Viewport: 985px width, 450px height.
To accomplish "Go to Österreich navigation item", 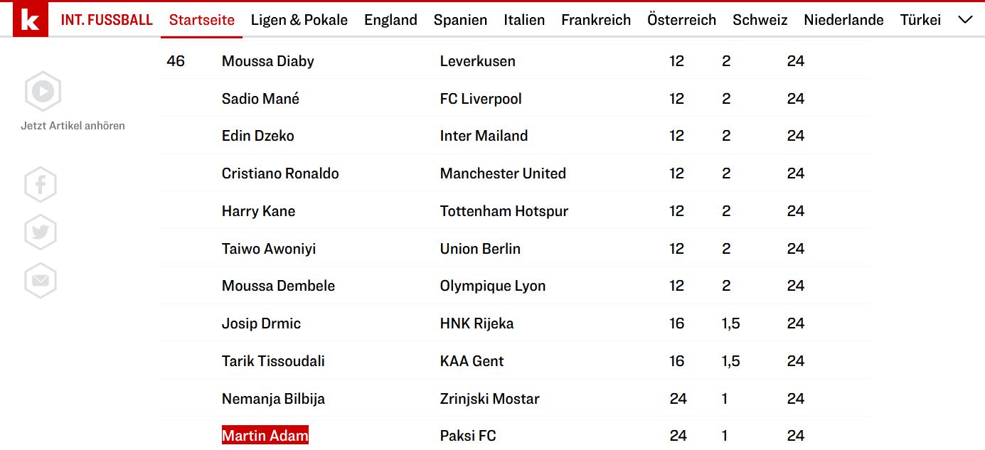I will click(x=682, y=20).
